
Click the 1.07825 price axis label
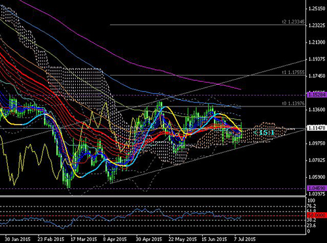coord(317,160)
